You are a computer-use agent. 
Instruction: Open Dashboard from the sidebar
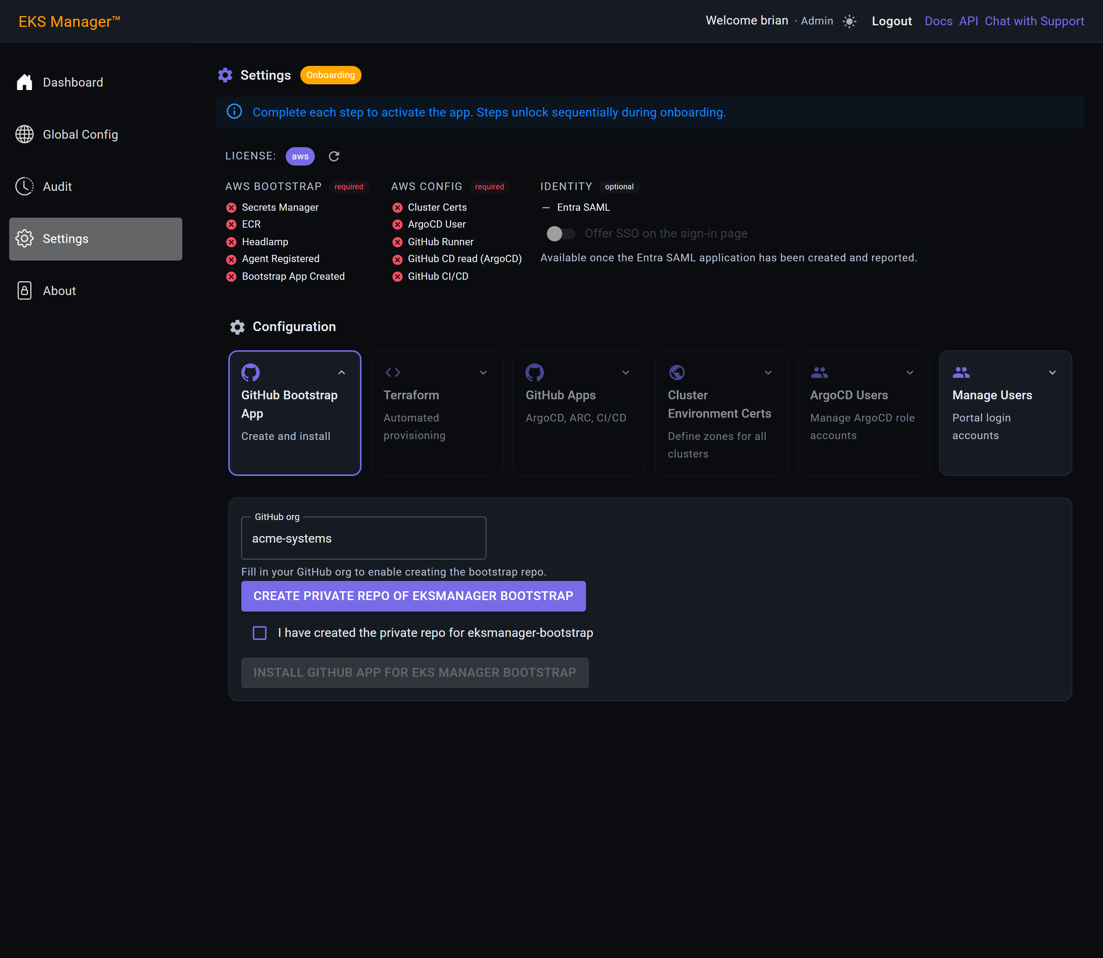coord(96,82)
